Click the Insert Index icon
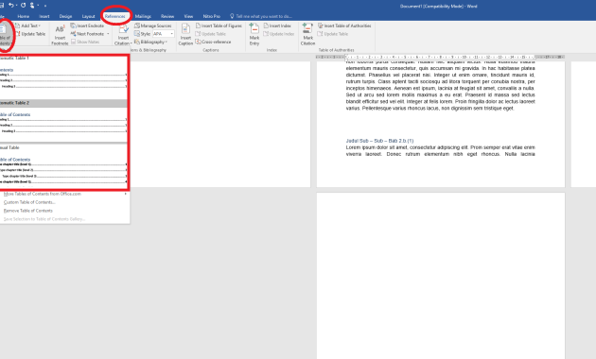This screenshot has height=359, width=596. point(267,26)
